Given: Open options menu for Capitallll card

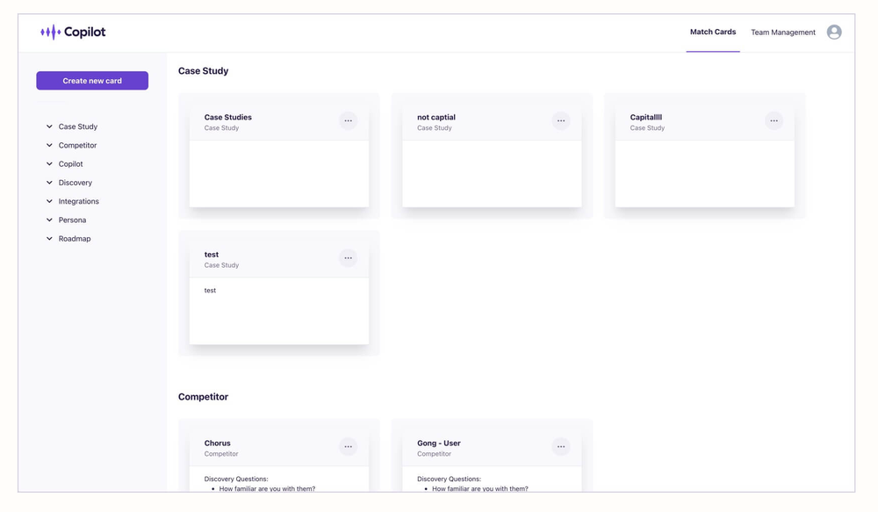Looking at the screenshot, I should pos(774,121).
